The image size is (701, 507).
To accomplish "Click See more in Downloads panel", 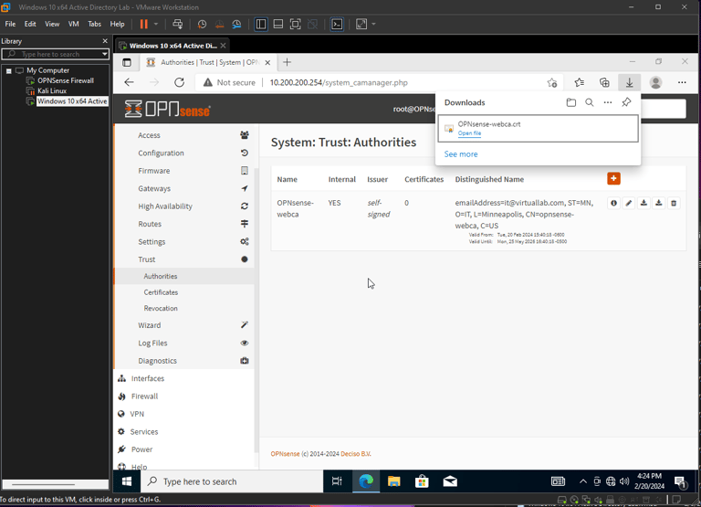I will point(460,154).
